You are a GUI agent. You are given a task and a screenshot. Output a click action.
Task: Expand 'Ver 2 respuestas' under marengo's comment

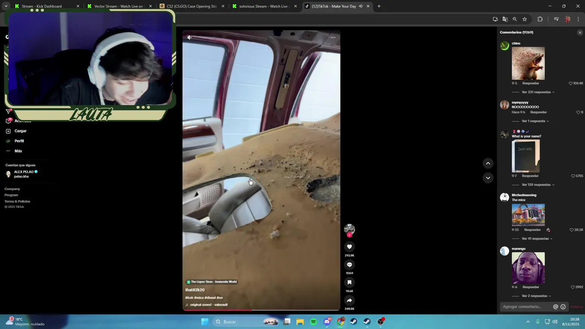(536, 296)
